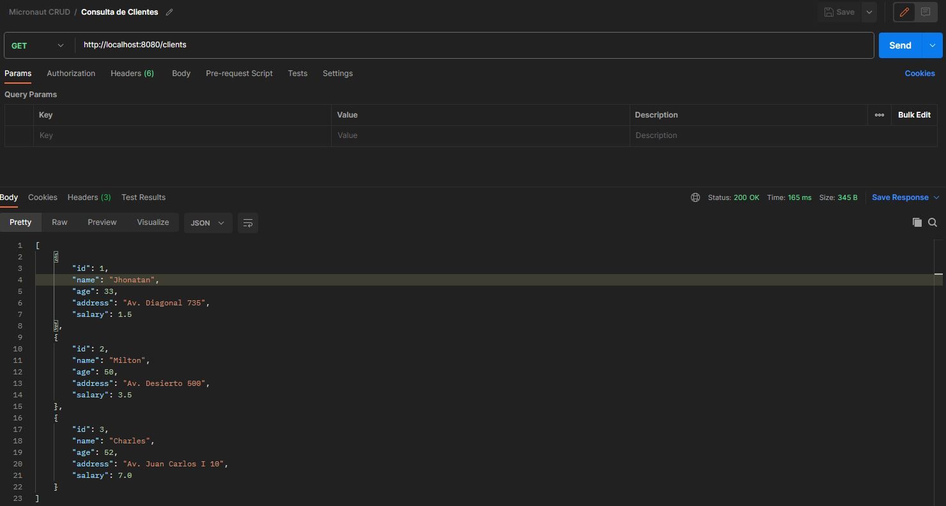Click the wrap lines icon in the response toolbar
This screenshot has width=946, height=506.
tap(248, 222)
